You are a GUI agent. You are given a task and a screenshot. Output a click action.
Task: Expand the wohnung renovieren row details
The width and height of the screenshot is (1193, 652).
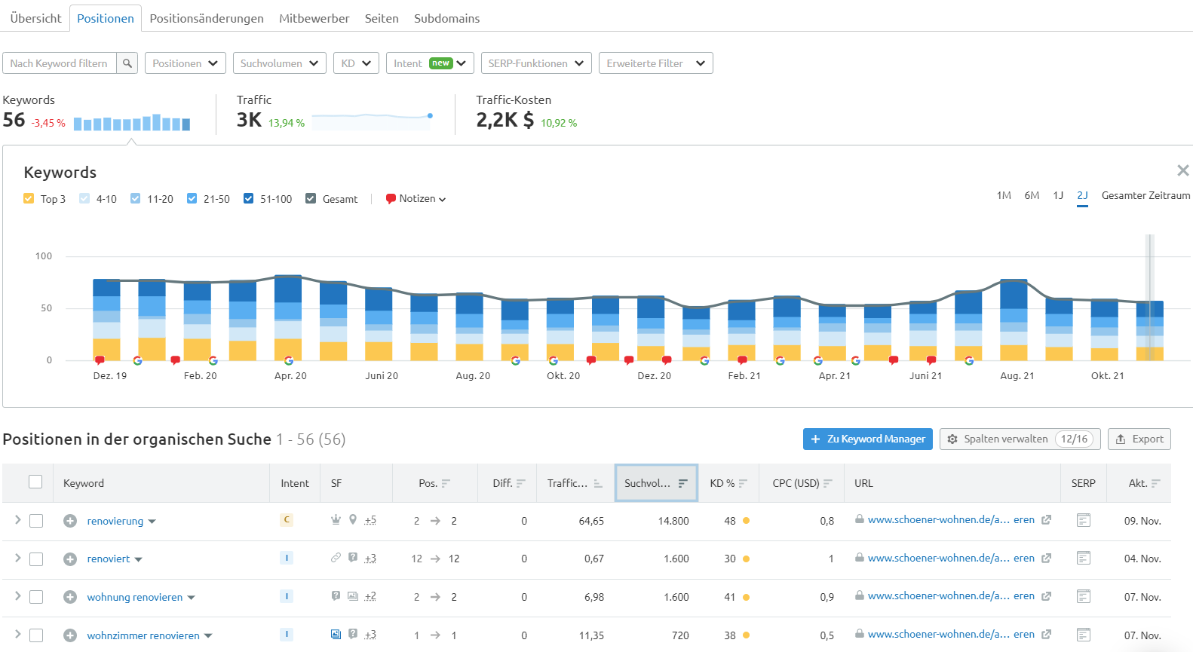(17, 596)
